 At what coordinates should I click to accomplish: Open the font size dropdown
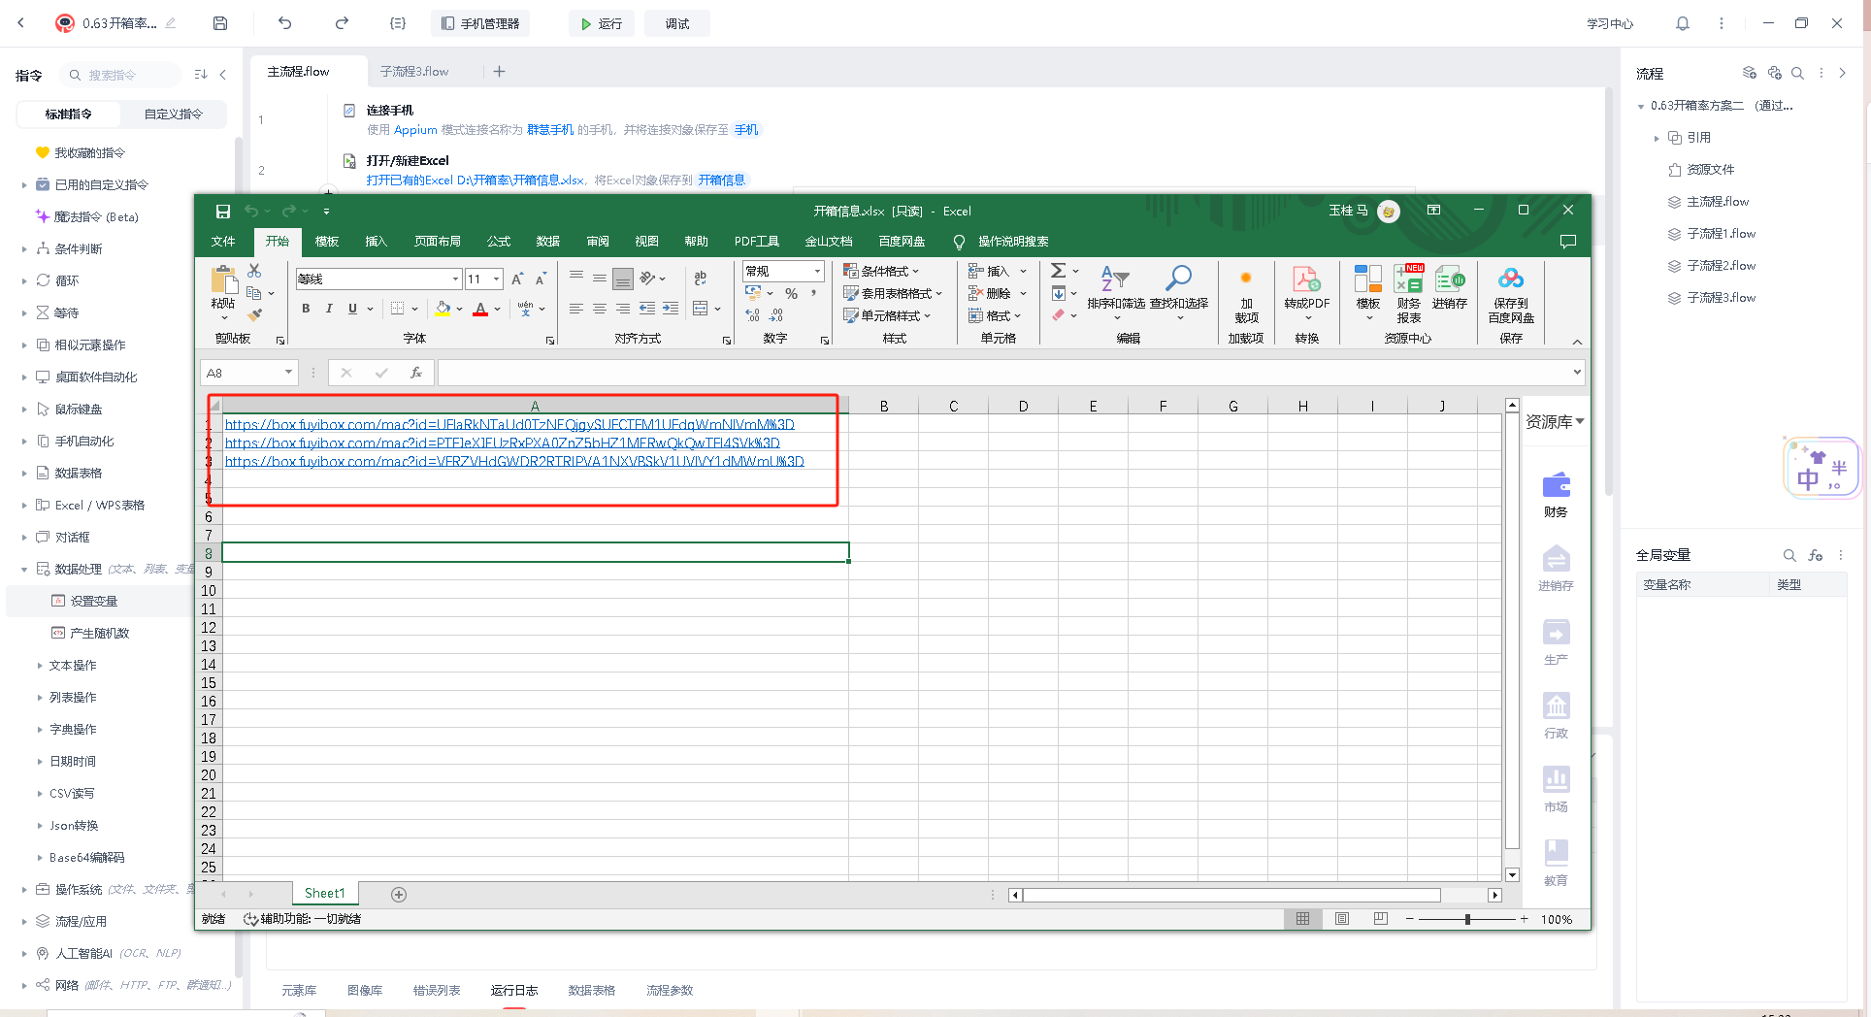click(496, 279)
